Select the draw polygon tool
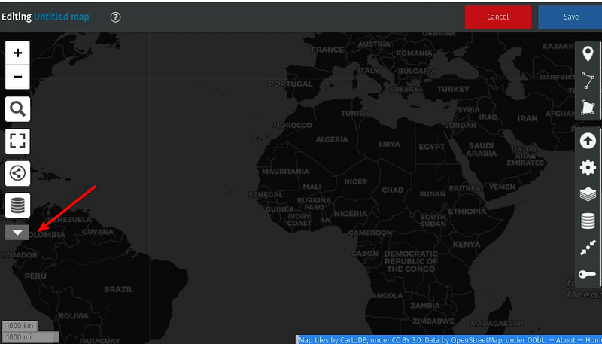 pyautogui.click(x=588, y=108)
